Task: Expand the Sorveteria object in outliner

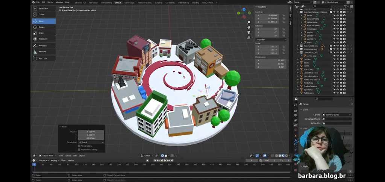Action: point(298,89)
